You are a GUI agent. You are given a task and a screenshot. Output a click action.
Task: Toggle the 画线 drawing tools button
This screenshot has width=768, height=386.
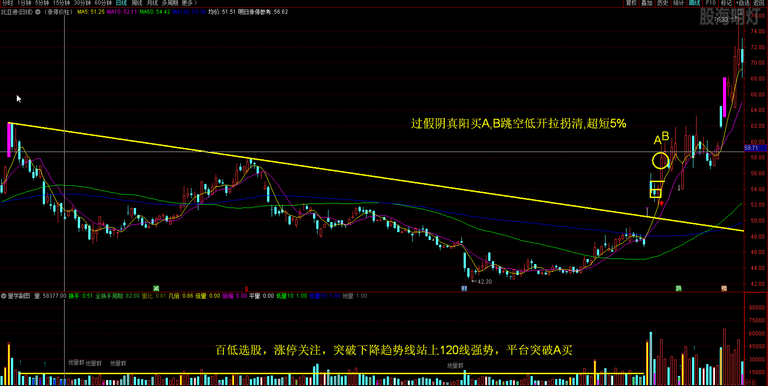click(x=694, y=3)
